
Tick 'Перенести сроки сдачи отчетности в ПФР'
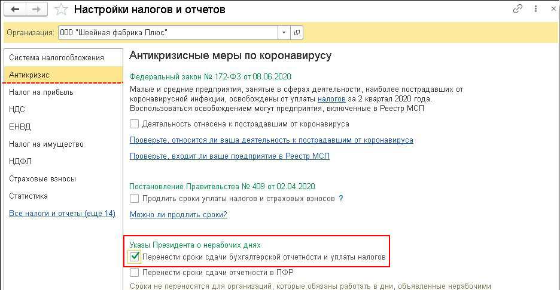pyautogui.click(x=135, y=273)
